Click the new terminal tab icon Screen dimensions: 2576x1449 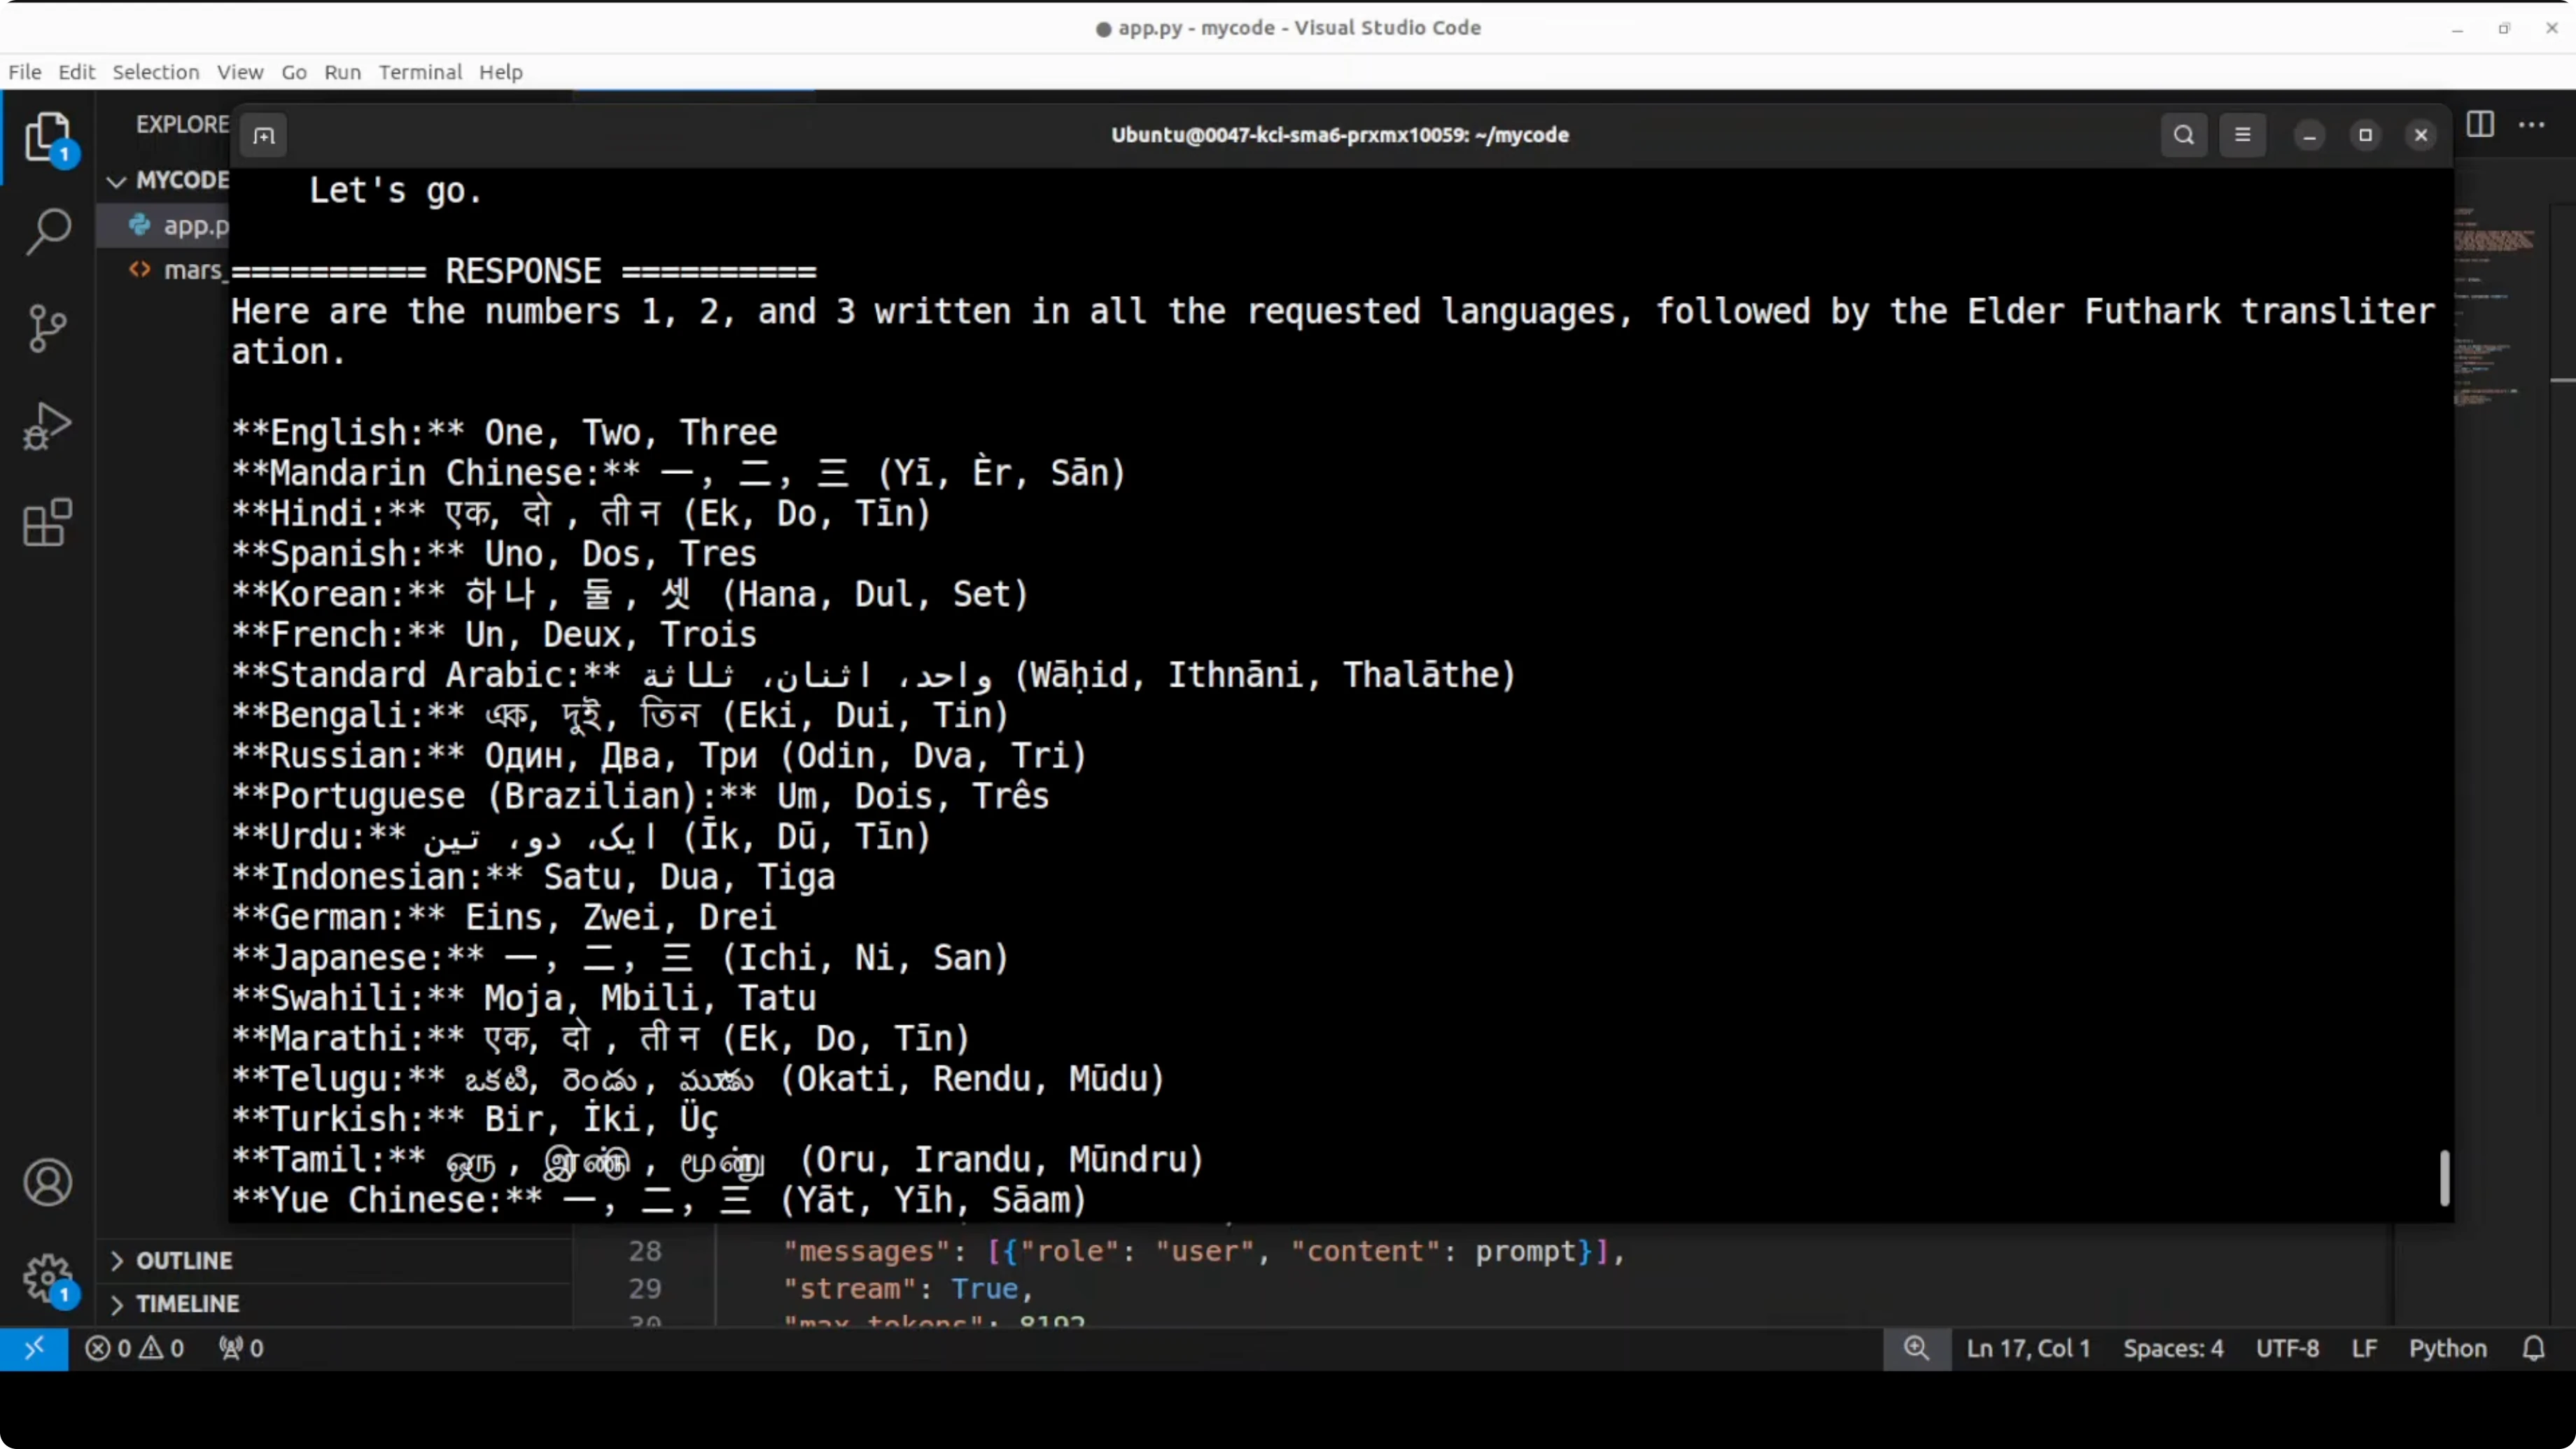click(264, 136)
